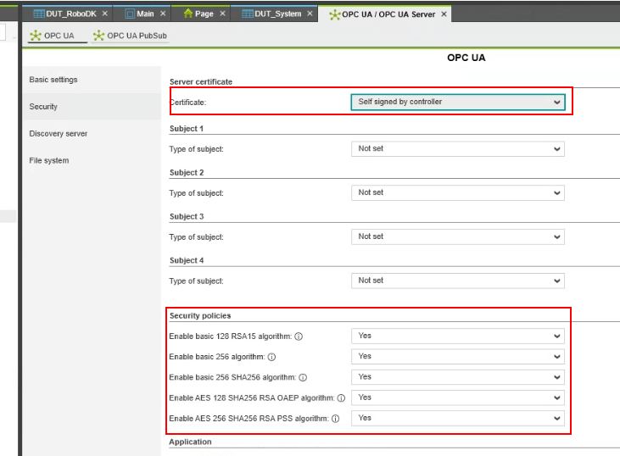Click info icon for AES 128 SHA256 RSA OAEP
This screenshot has width=620, height=456.
pyautogui.click(x=341, y=398)
